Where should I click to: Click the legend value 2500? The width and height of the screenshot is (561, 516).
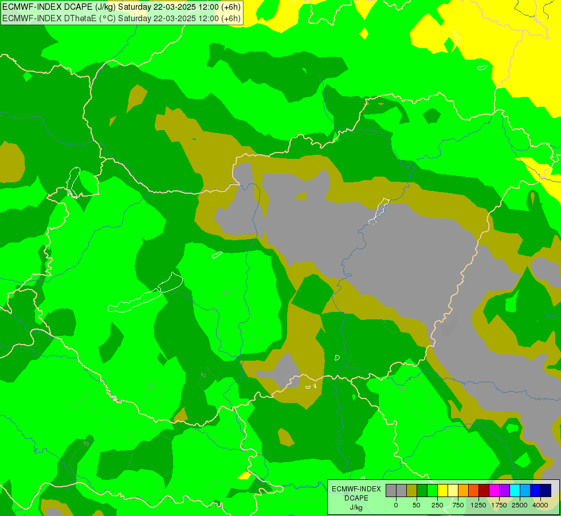click(x=520, y=505)
